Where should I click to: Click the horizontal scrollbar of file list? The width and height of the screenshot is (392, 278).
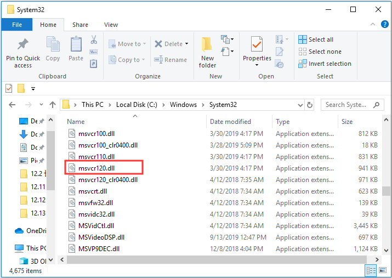(x=216, y=259)
